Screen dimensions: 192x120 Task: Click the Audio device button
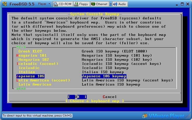(120, 4)
